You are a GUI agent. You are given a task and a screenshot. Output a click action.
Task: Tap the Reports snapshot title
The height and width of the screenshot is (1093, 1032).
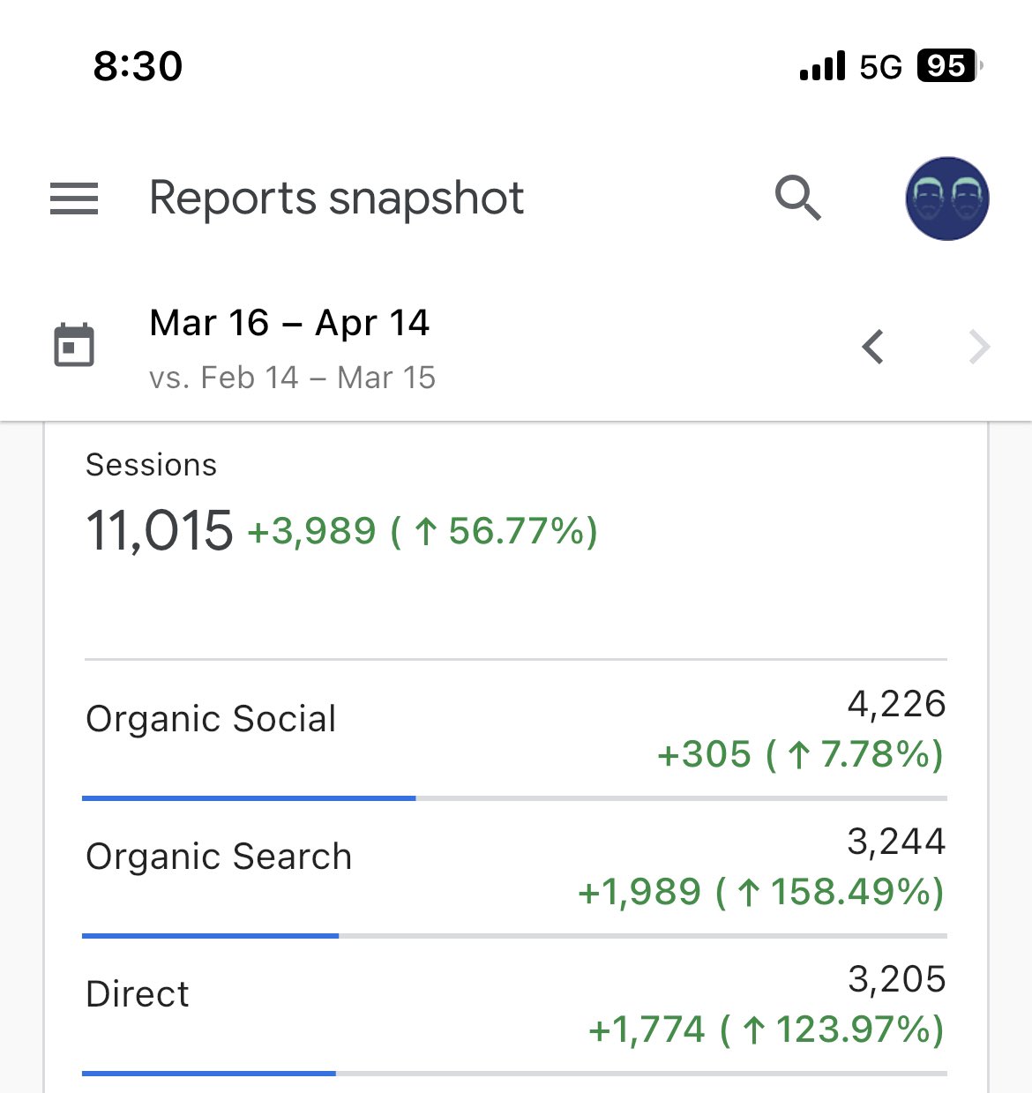tap(336, 198)
